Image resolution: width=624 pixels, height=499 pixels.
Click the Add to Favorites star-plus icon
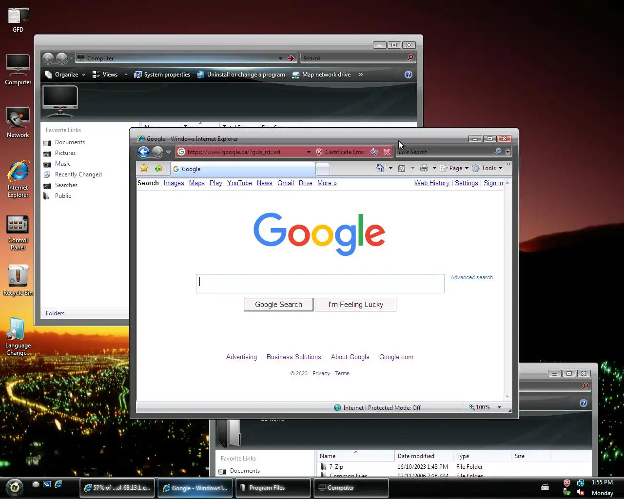[x=158, y=169]
